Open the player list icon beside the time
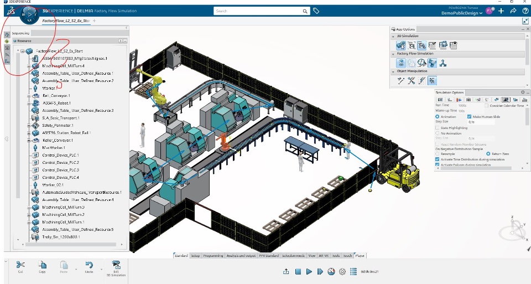The image size is (531, 284). (353, 271)
